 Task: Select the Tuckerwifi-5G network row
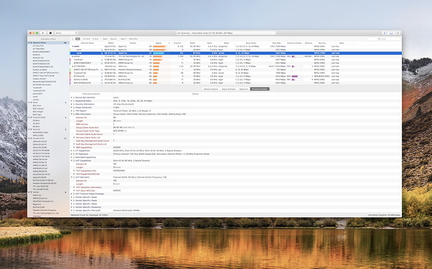[236, 73]
